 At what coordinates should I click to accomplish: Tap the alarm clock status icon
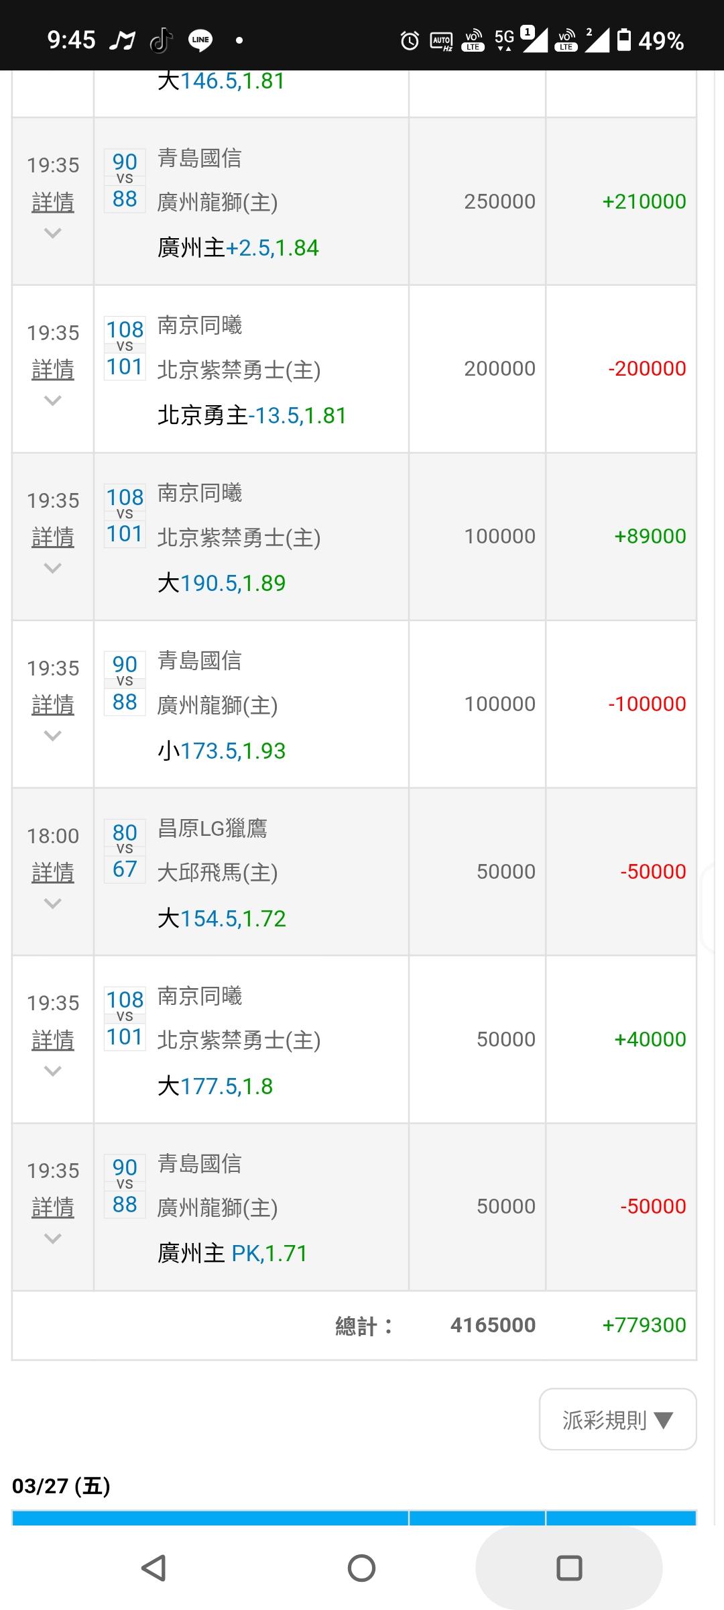pyautogui.click(x=410, y=41)
